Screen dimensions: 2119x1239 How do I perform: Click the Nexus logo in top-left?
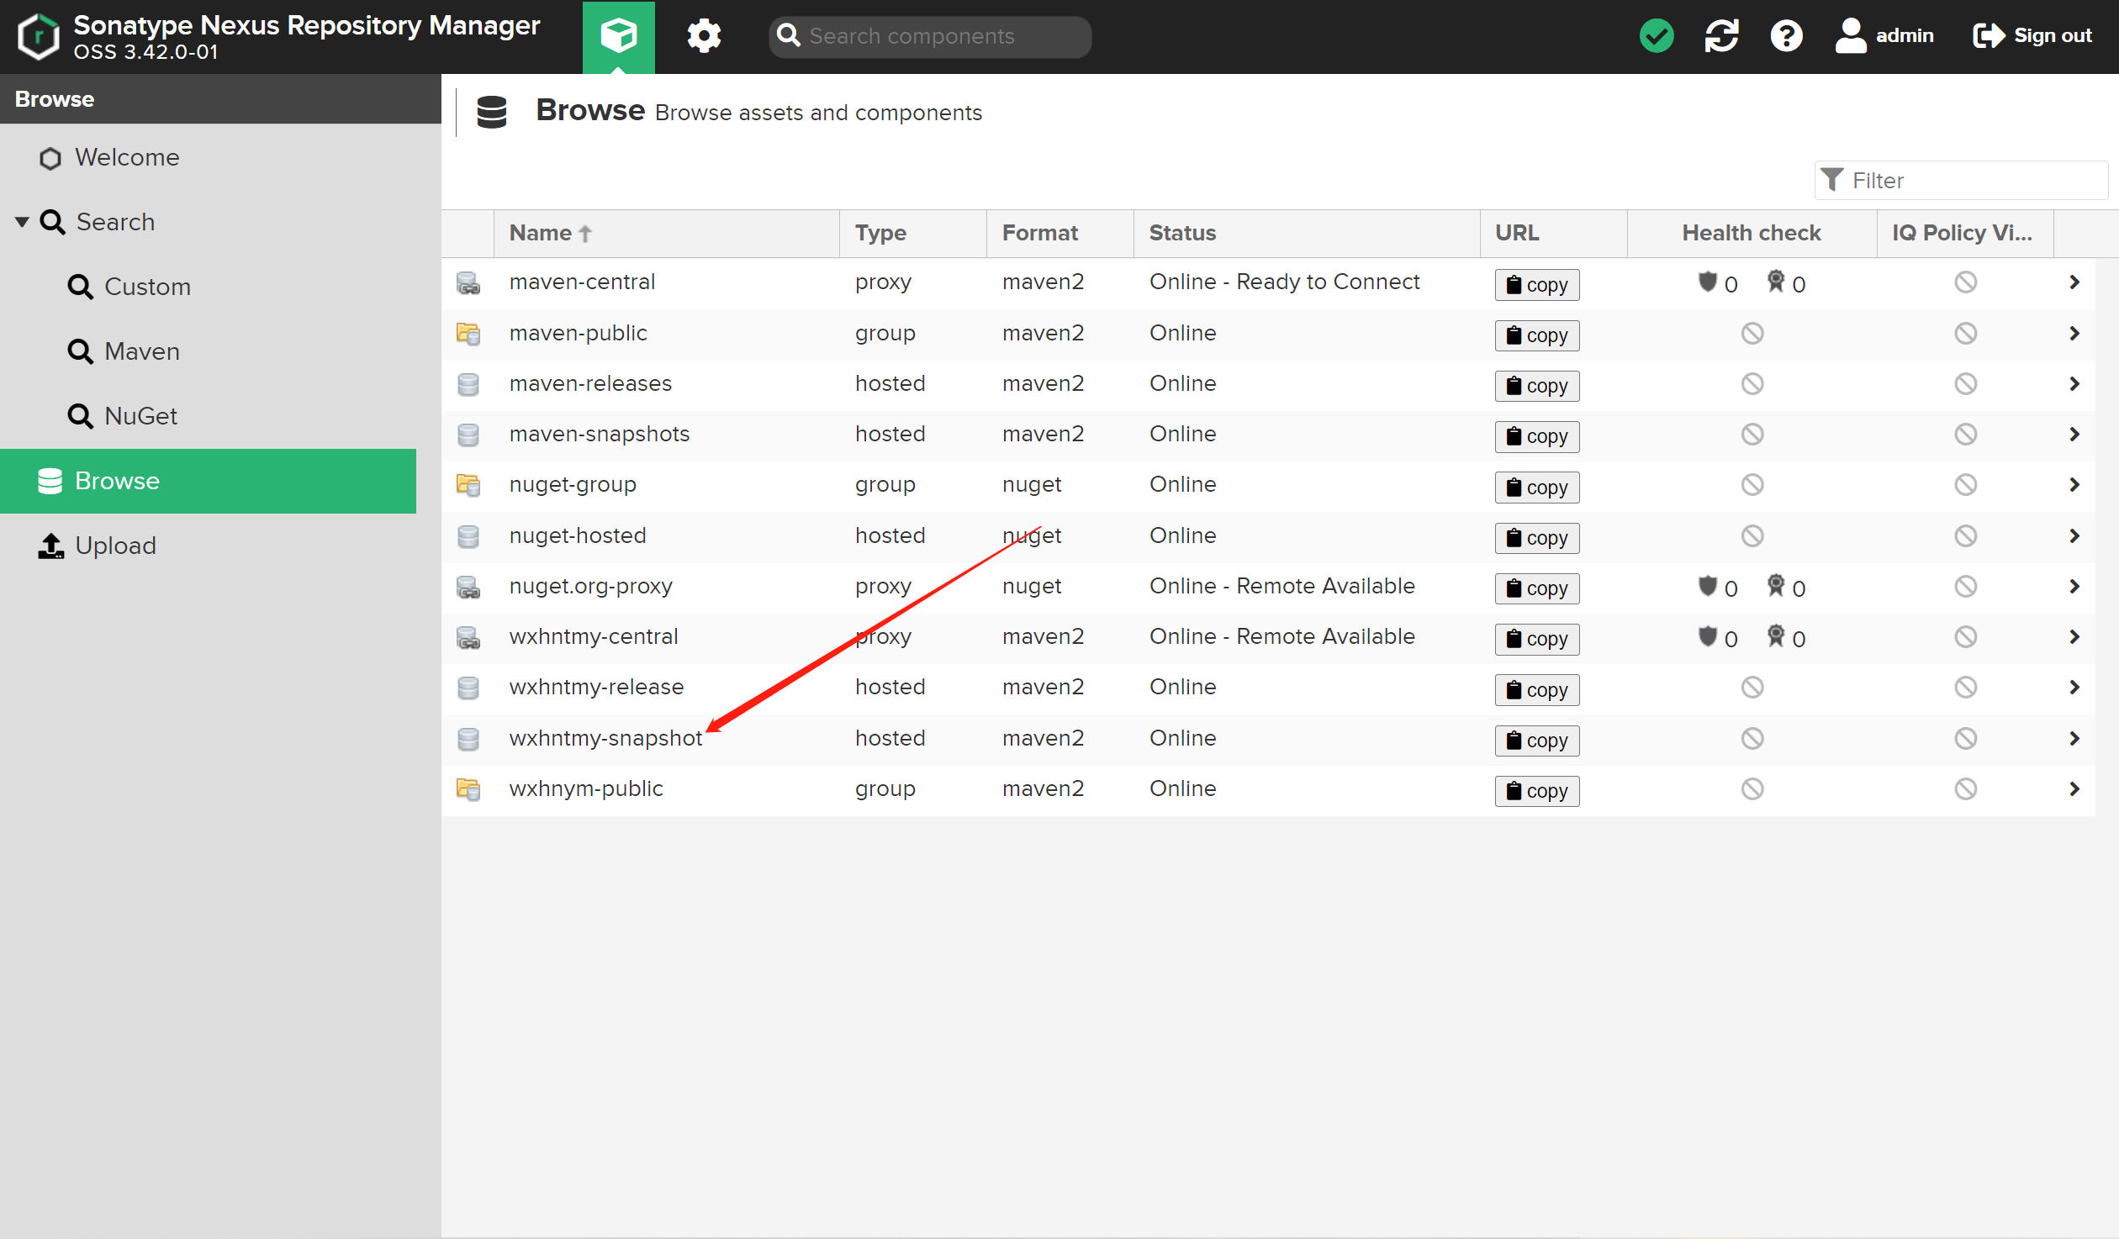tap(39, 36)
